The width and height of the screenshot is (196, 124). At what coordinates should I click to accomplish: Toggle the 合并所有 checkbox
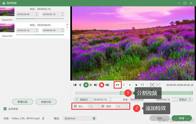(x=5, y=109)
